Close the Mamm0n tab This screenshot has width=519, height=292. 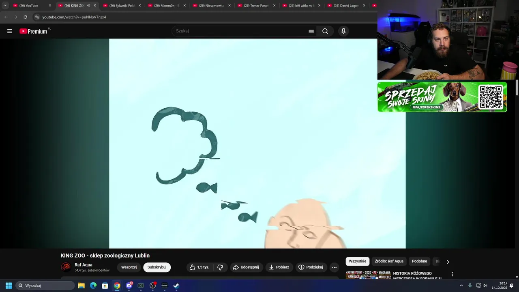pyautogui.click(x=185, y=6)
